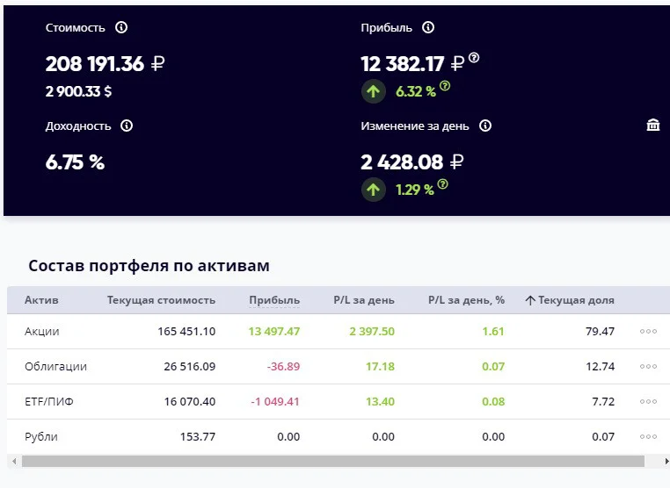Sort table by Прибыль column header
Image resolution: width=670 pixels, height=488 pixels.
(x=274, y=300)
